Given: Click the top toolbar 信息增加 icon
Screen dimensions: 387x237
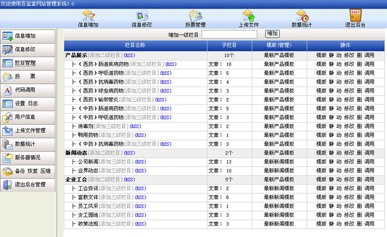Looking at the screenshot, I should (x=88, y=16).
